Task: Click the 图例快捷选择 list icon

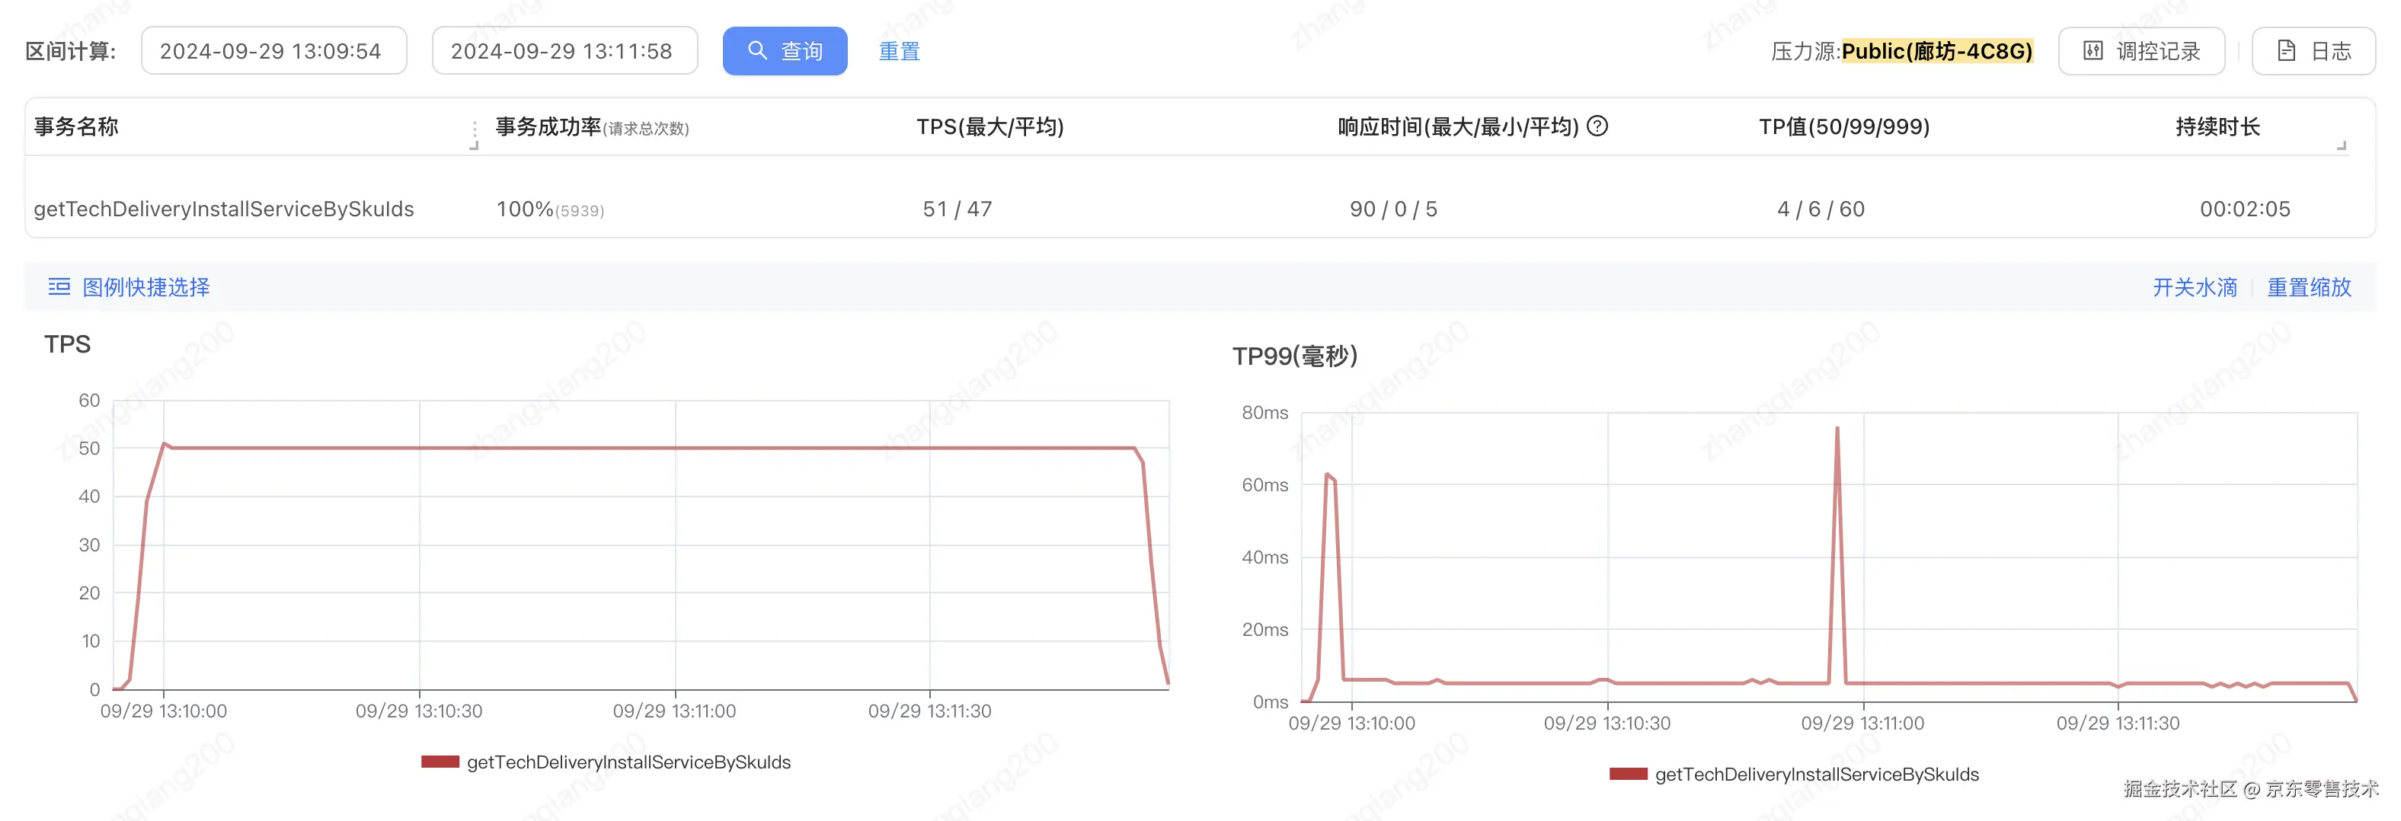Action: (x=59, y=287)
